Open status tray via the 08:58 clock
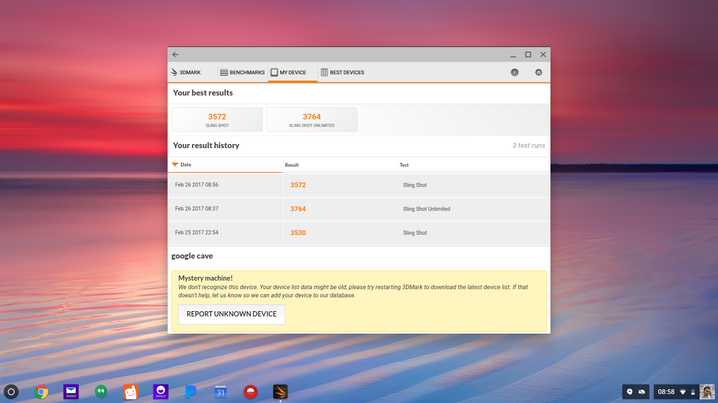This screenshot has width=718, height=403. pyautogui.click(x=666, y=392)
